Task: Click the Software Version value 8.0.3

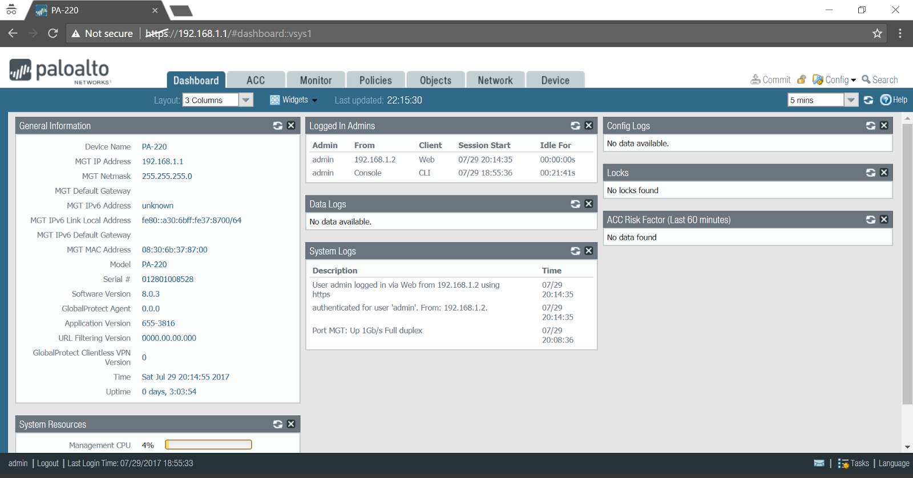Action: pyautogui.click(x=151, y=294)
